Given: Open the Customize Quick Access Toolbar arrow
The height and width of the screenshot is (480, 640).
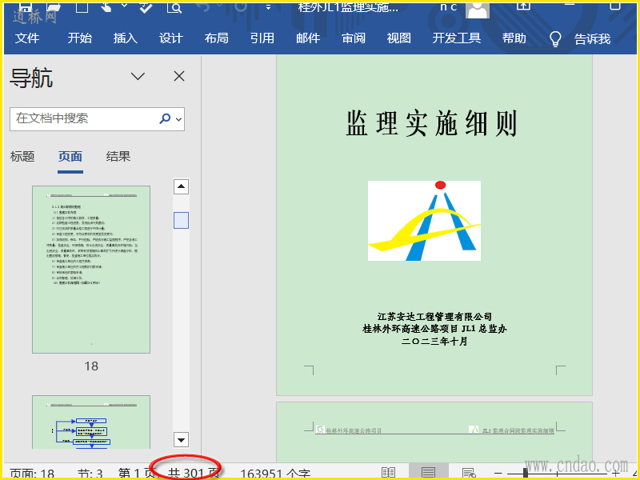Looking at the screenshot, I should click(268, 7).
